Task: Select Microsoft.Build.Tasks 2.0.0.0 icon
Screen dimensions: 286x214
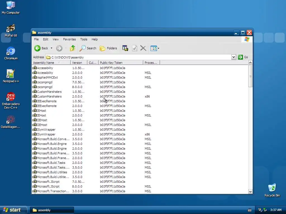Action: [x=34, y=162]
